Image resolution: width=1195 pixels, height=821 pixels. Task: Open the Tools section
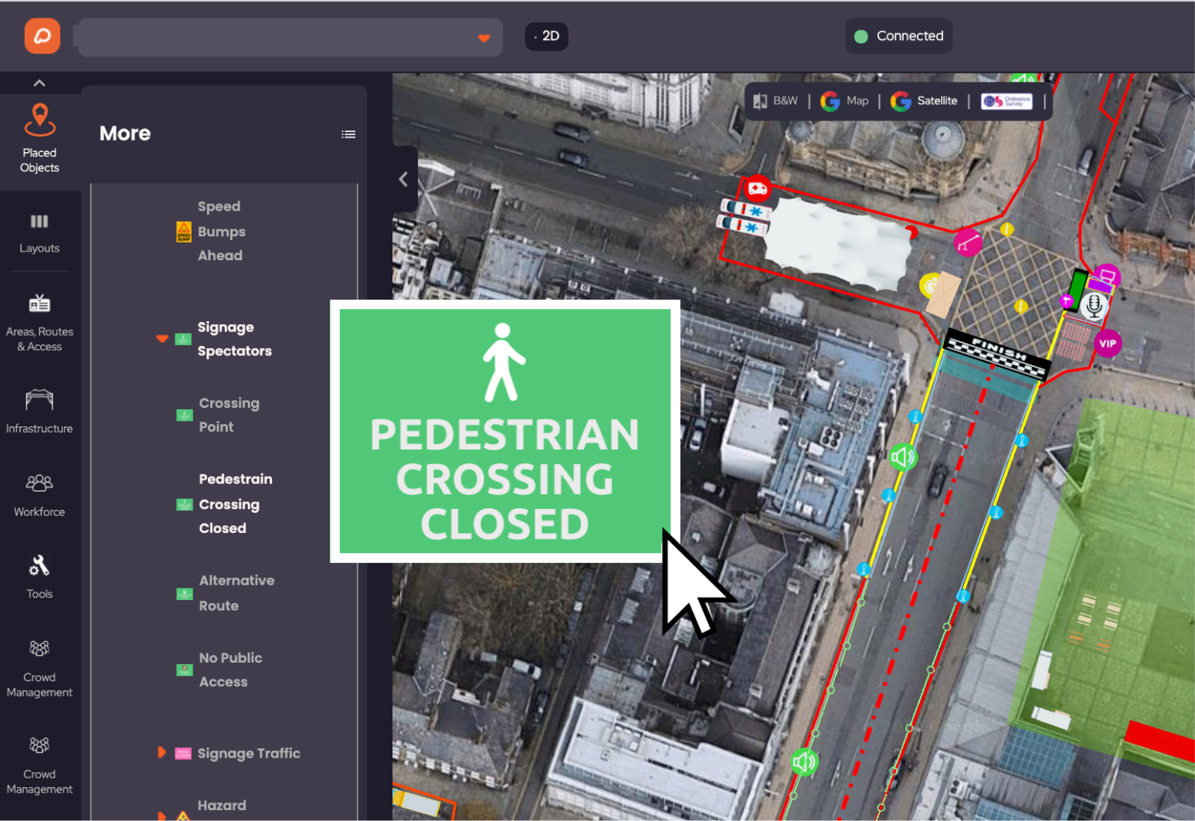click(39, 577)
